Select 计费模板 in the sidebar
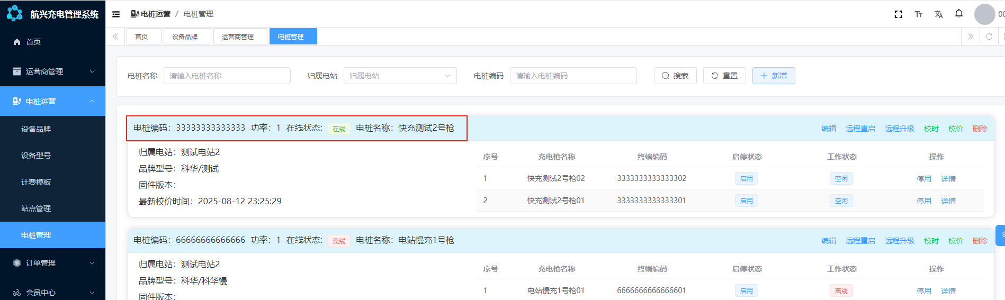This screenshot has width=1005, height=300. point(36,182)
